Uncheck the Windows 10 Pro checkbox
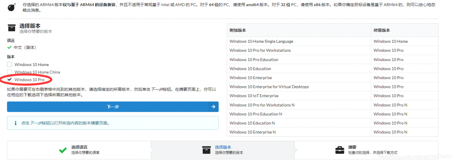The height and width of the screenshot is (162, 454). point(10,80)
